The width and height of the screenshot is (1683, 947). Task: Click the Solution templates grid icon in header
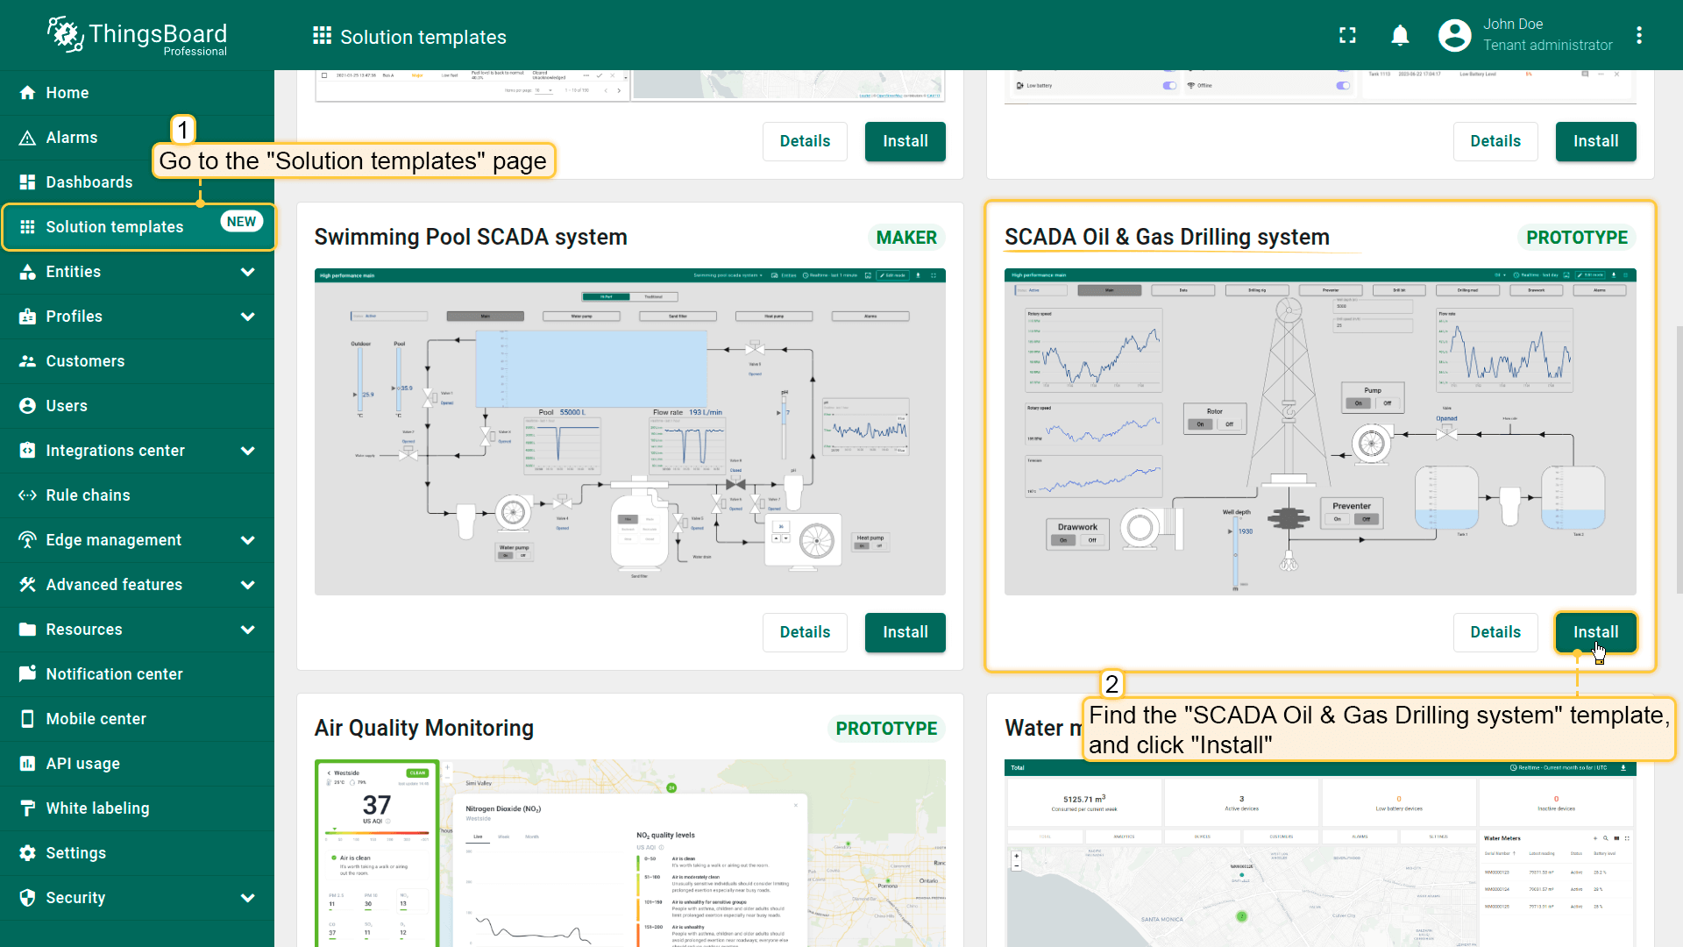(x=322, y=36)
